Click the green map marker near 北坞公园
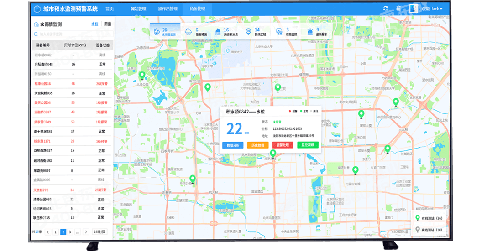Image resolution: width=482 pixels, height=251 pixels. (142, 75)
